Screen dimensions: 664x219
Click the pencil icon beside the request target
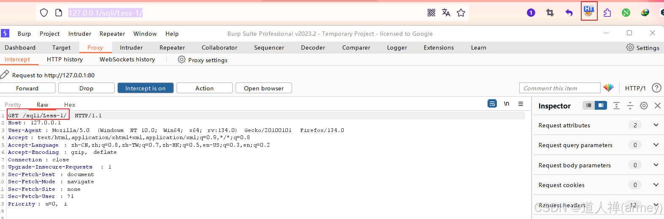click(5, 75)
